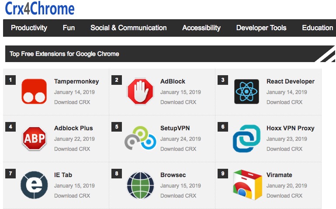Viewport: 336px width, 209px height.
Task: Click the Crx4Chrome site logo
Action: pyautogui.click(x=40, y=8)
